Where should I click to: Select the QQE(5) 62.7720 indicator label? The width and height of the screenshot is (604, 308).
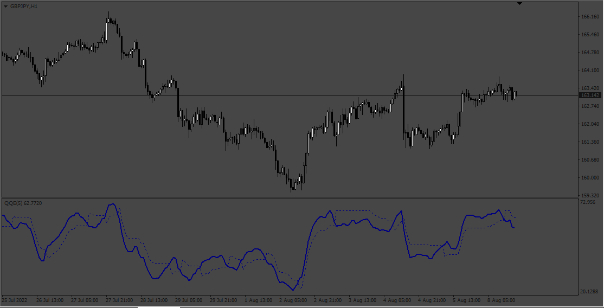[x=23, y=203]
